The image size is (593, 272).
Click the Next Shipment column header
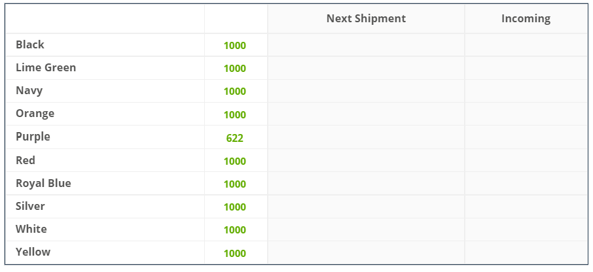click(x=366, y=18)
